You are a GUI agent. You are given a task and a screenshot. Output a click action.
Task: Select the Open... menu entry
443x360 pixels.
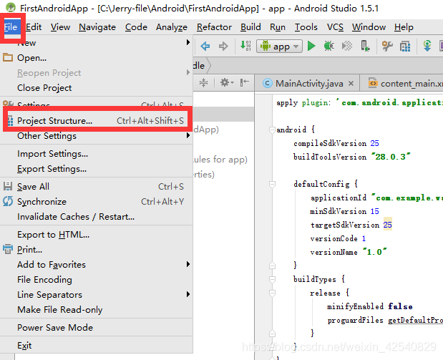click(97, 58)
